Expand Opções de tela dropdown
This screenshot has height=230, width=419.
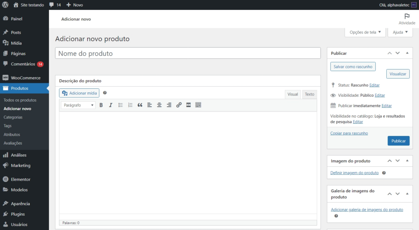point(365,32)
